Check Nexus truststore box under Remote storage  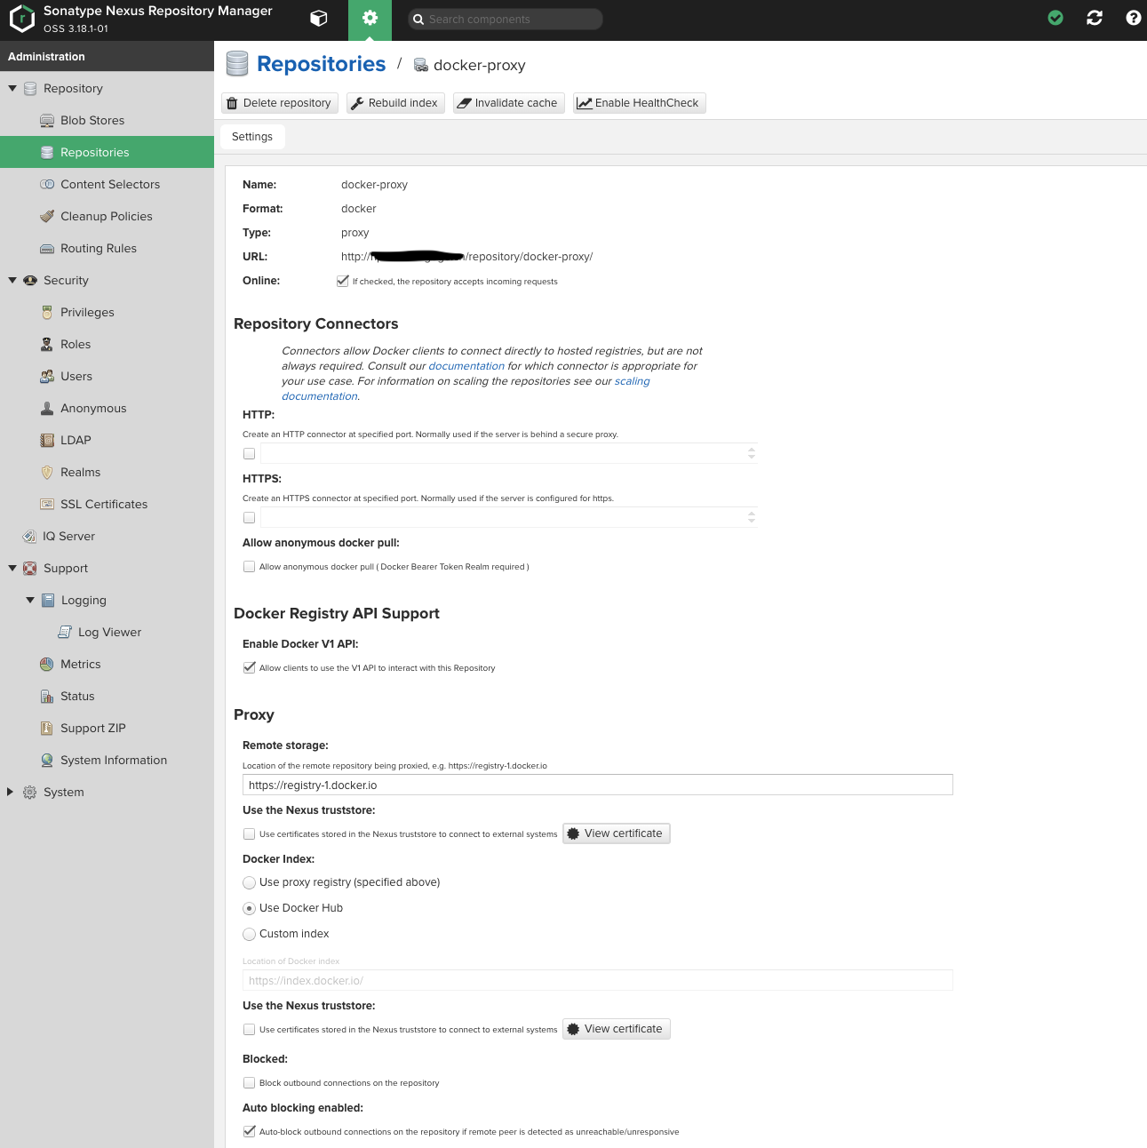coord(250,833)
